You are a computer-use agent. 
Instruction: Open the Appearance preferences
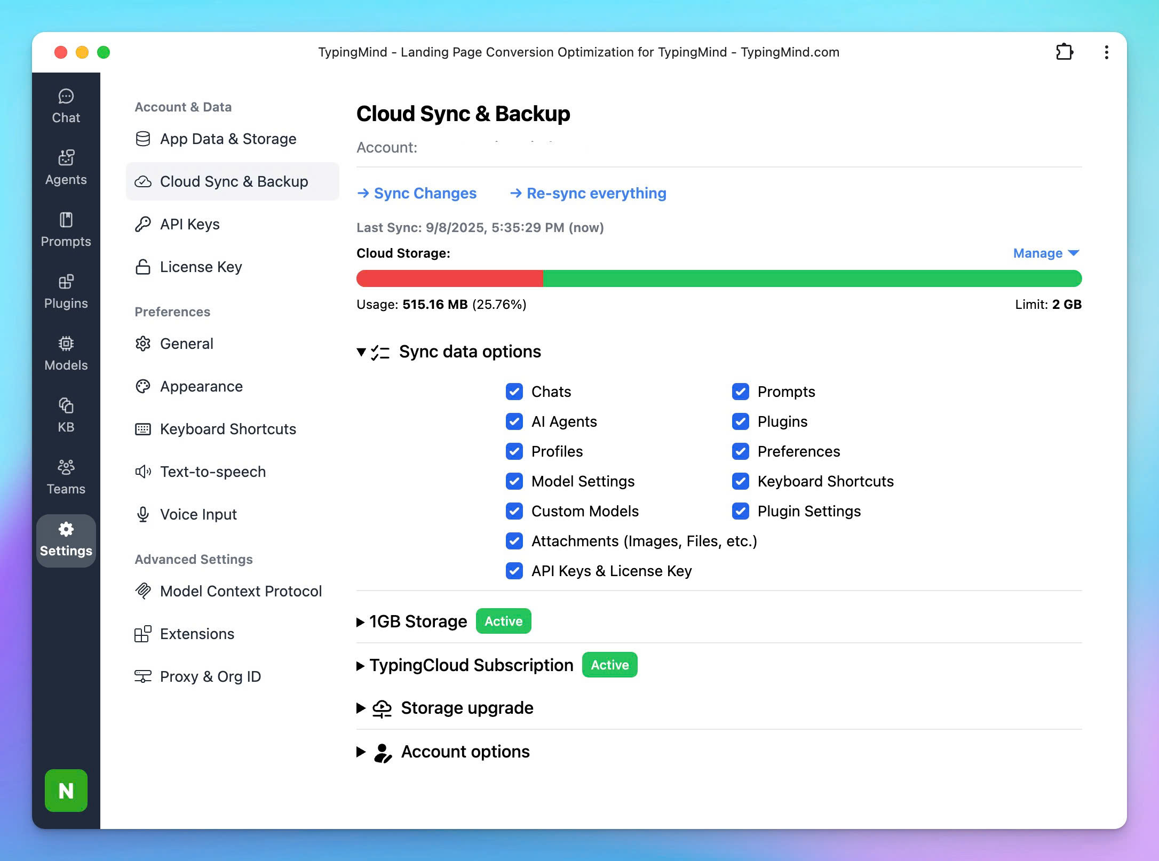tap(201, 386)
